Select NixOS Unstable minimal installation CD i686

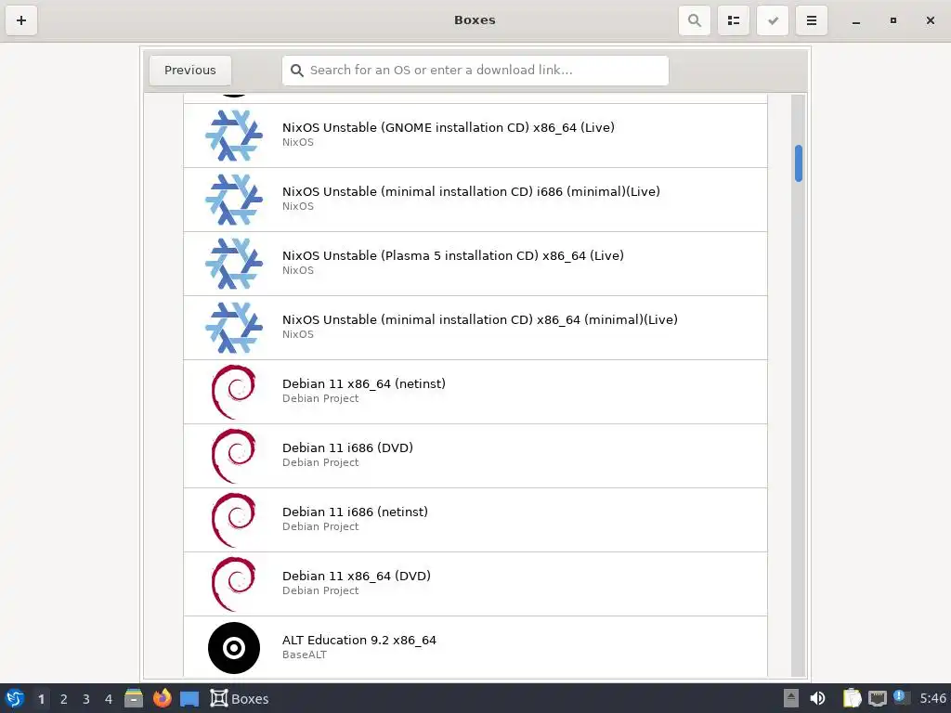[475, 200]
